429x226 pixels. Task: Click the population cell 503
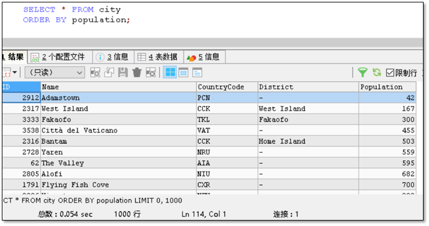coord(387,141)
